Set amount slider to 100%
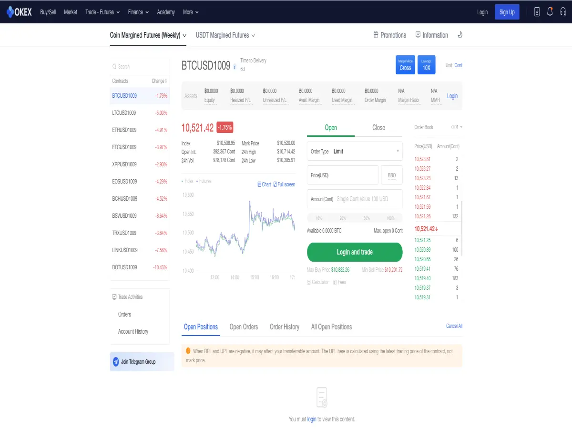572x429 pixels. pos(390,218)
